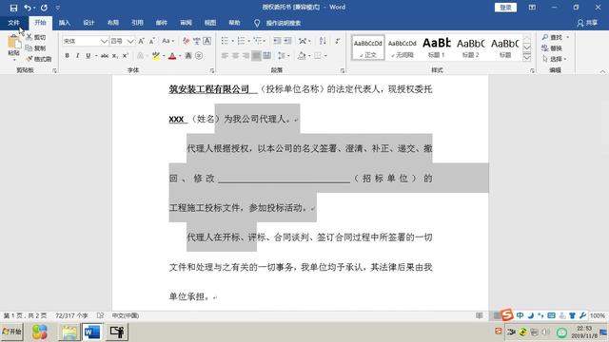The height and width of the screenshot is (342, 609).
Task: Clear all formatting with the eraser icon
Action: [x=187, y=41]
